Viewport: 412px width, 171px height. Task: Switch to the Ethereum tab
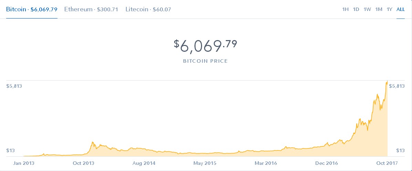tap(91, 10)
